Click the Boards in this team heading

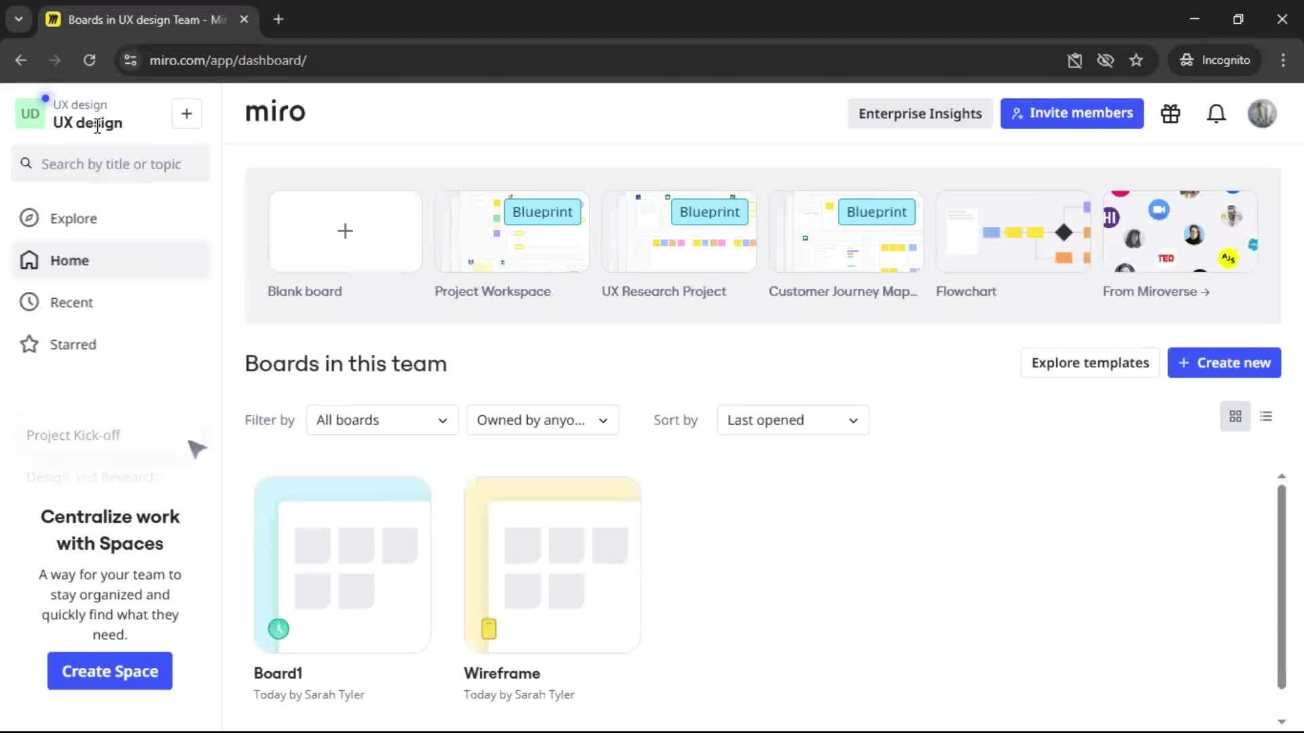346,364
